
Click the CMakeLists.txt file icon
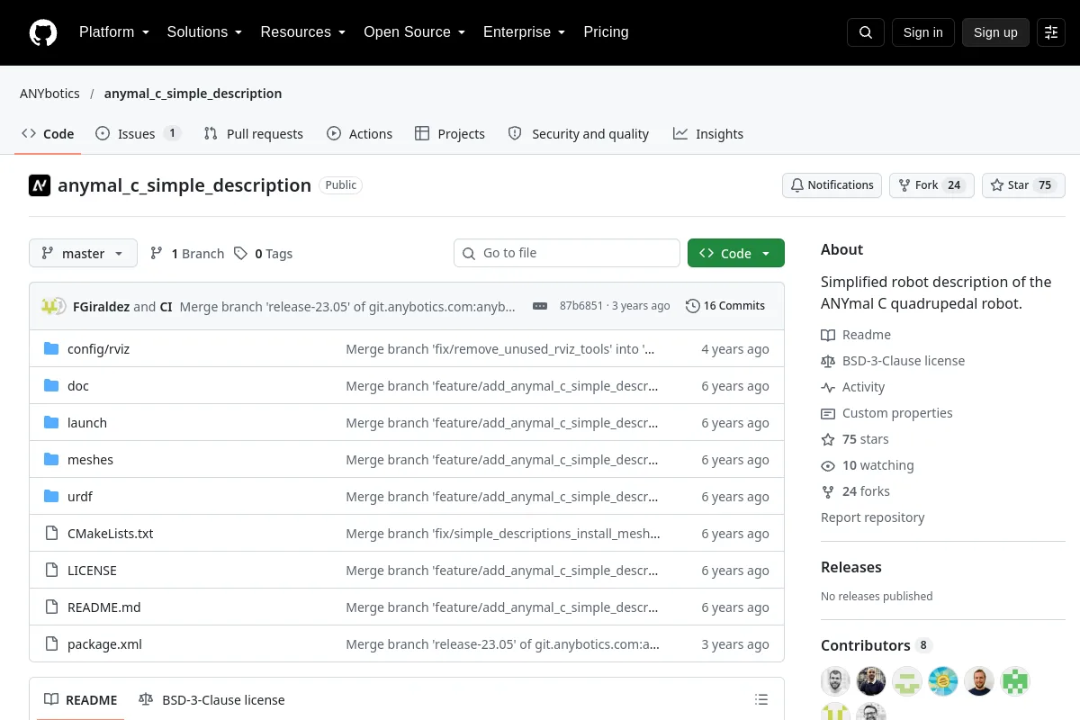click(51, 534)
